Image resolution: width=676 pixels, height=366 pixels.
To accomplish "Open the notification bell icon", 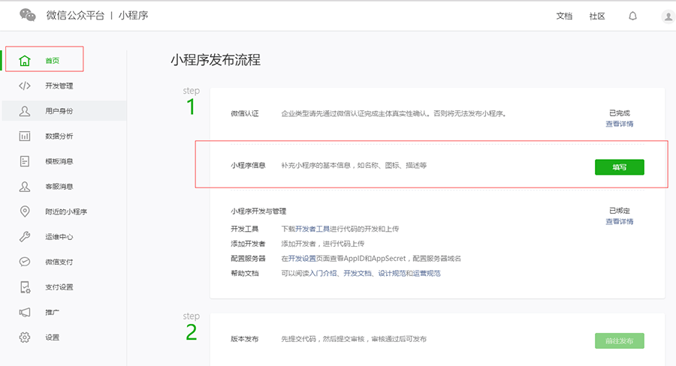I will click(x=632, y=16).
